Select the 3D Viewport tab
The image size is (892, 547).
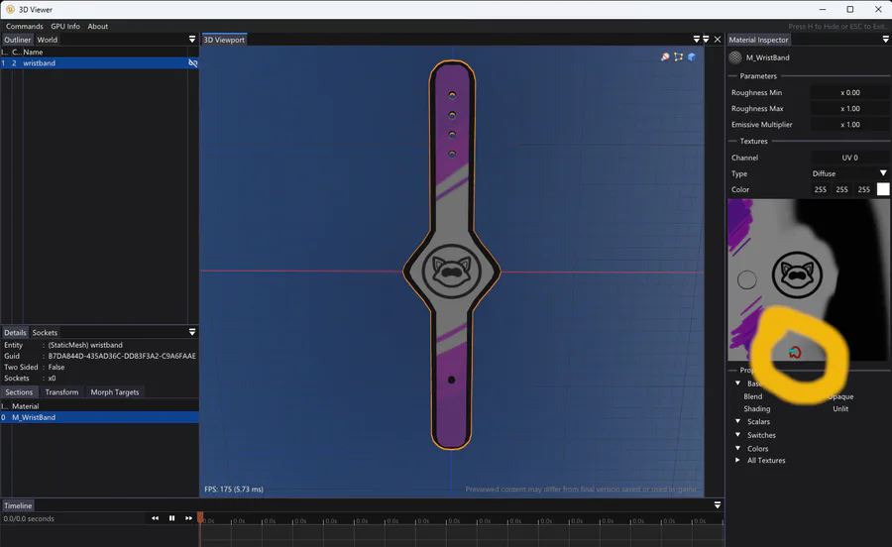point(224,40)
